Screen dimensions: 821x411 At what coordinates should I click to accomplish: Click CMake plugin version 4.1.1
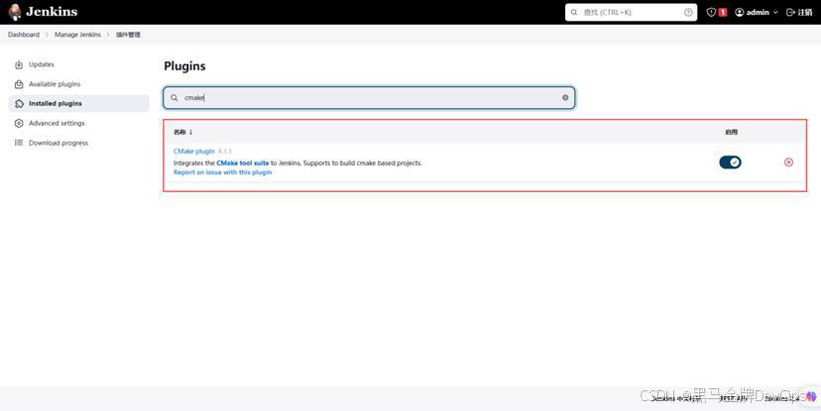point(225,152)
